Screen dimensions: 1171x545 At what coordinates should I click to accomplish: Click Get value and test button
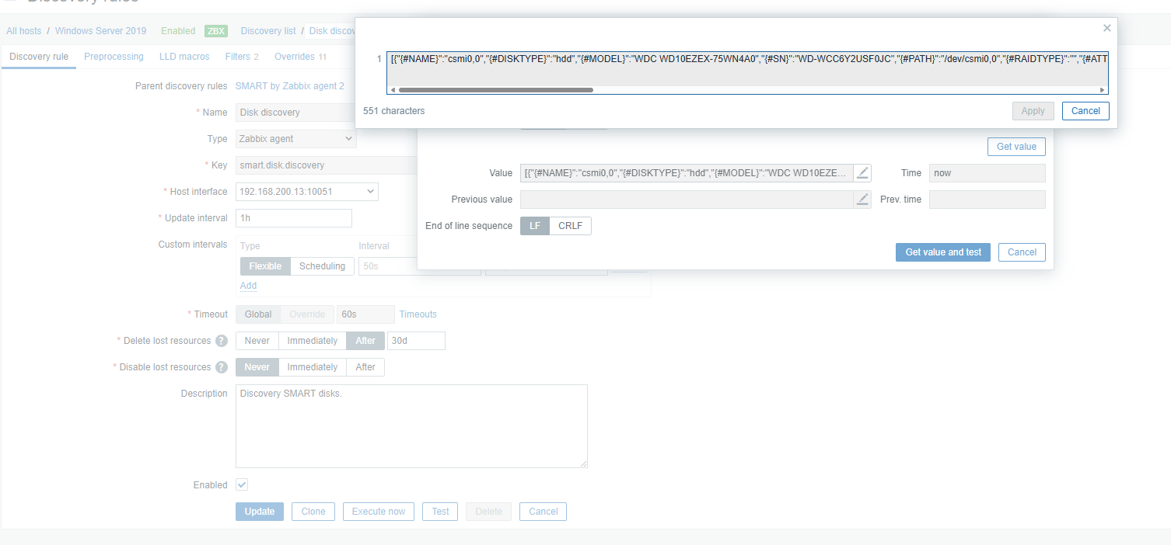click(x=943, y=252)
